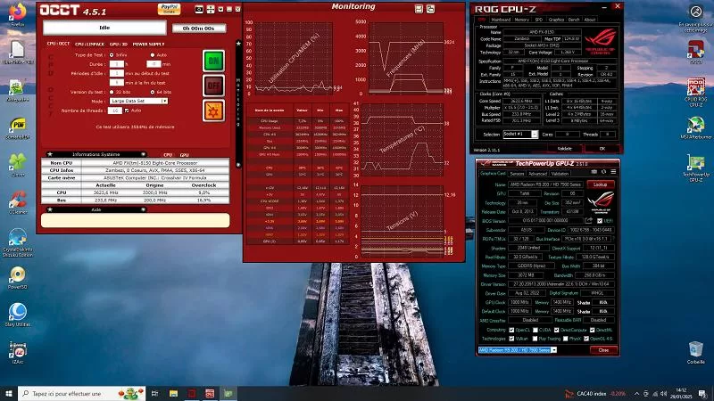The image size is (714, 401).
Task: Open the Advanced tab in GPU-Z
Action: click(537, 174)
